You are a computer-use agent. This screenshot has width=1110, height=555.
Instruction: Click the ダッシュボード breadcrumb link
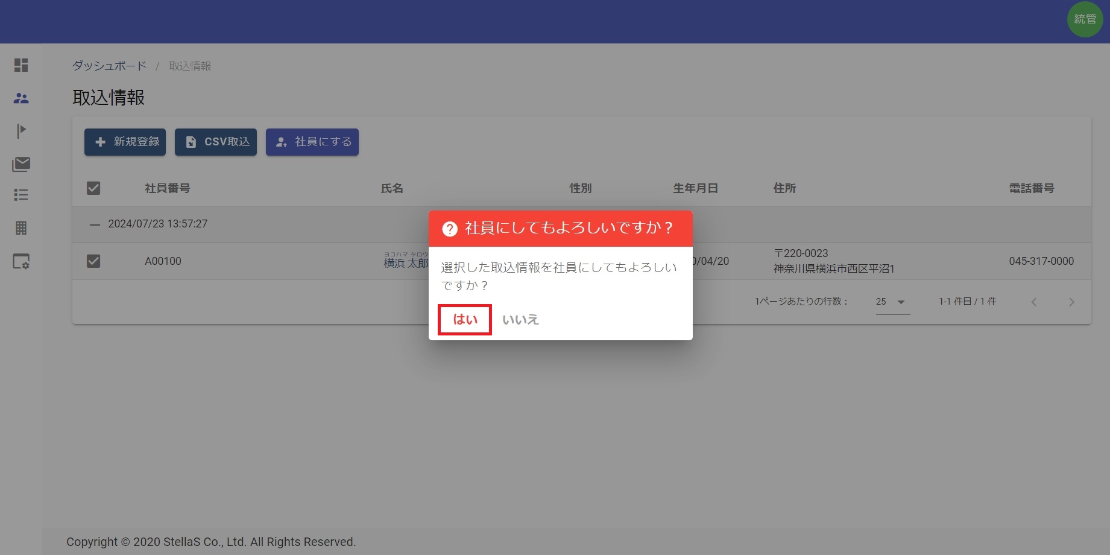[109, 66]
